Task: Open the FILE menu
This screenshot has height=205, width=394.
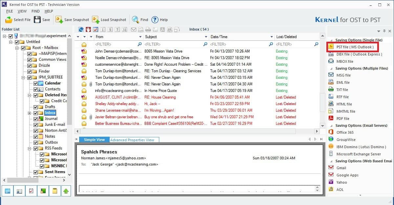Action: (x=10, y=11)
